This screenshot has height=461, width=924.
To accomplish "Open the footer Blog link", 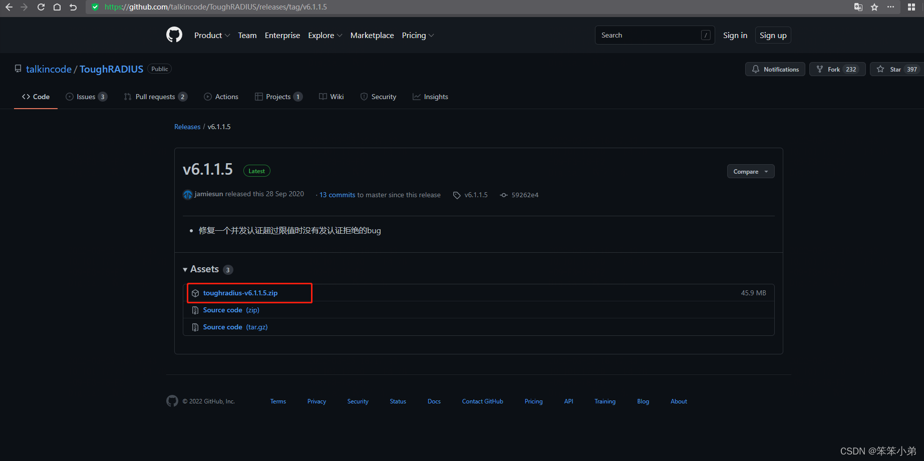I will point(643,401).
